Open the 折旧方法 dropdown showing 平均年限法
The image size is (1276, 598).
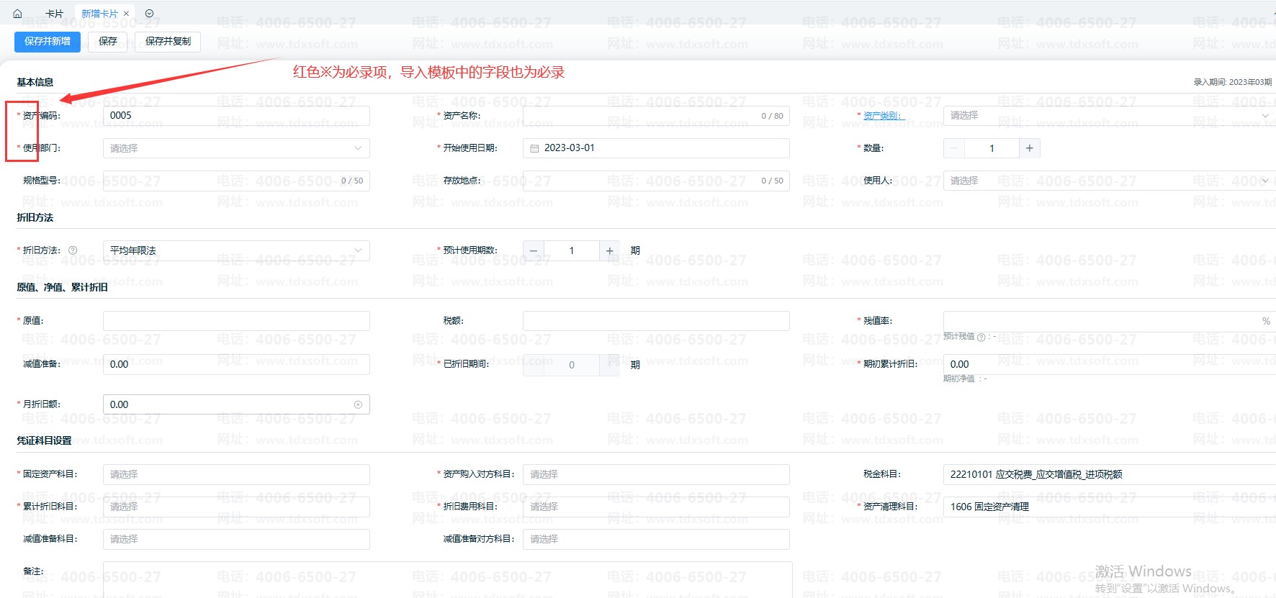click(236, 250)
